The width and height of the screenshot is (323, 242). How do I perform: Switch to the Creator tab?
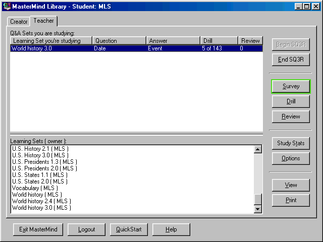pyautogui.click(x=19, y=21)
